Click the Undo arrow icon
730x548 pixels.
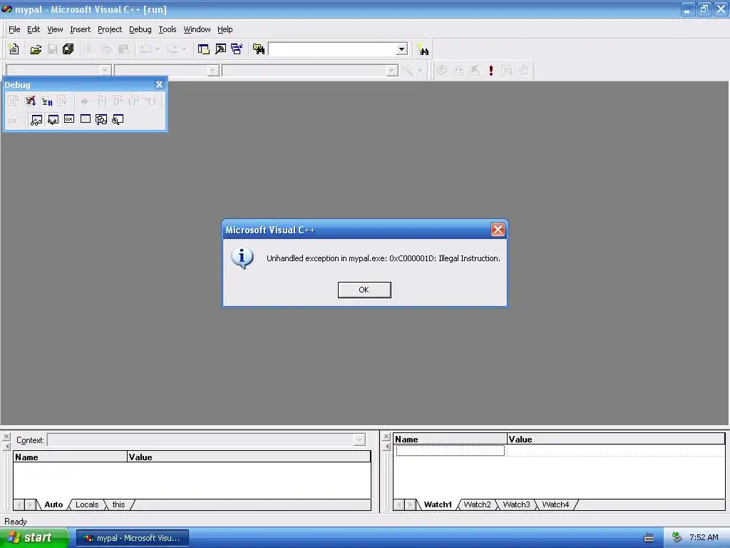pyautogui.click(x=146, y=49)
